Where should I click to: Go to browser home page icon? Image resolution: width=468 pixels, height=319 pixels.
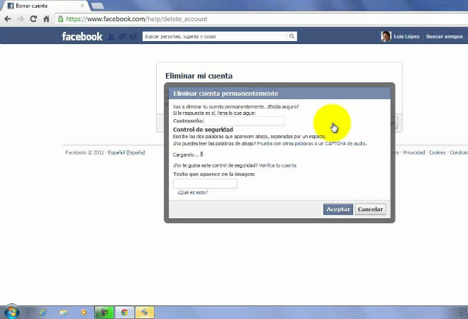click(x=46, y=19)
